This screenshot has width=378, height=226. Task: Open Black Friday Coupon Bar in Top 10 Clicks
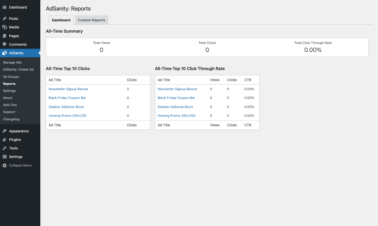tap(67, 98)
